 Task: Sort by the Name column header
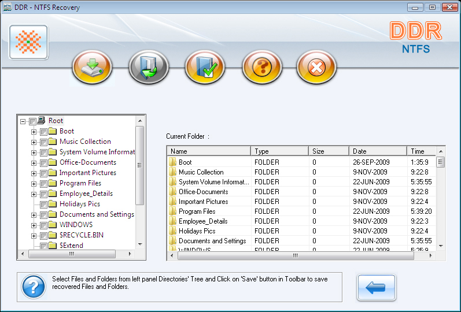[209, 151]
